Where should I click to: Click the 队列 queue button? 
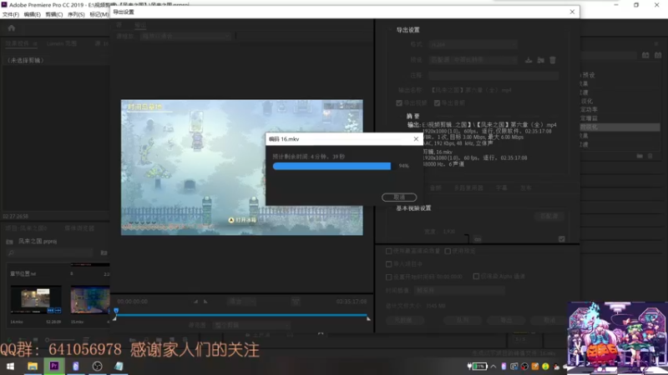tap(463, 320)
